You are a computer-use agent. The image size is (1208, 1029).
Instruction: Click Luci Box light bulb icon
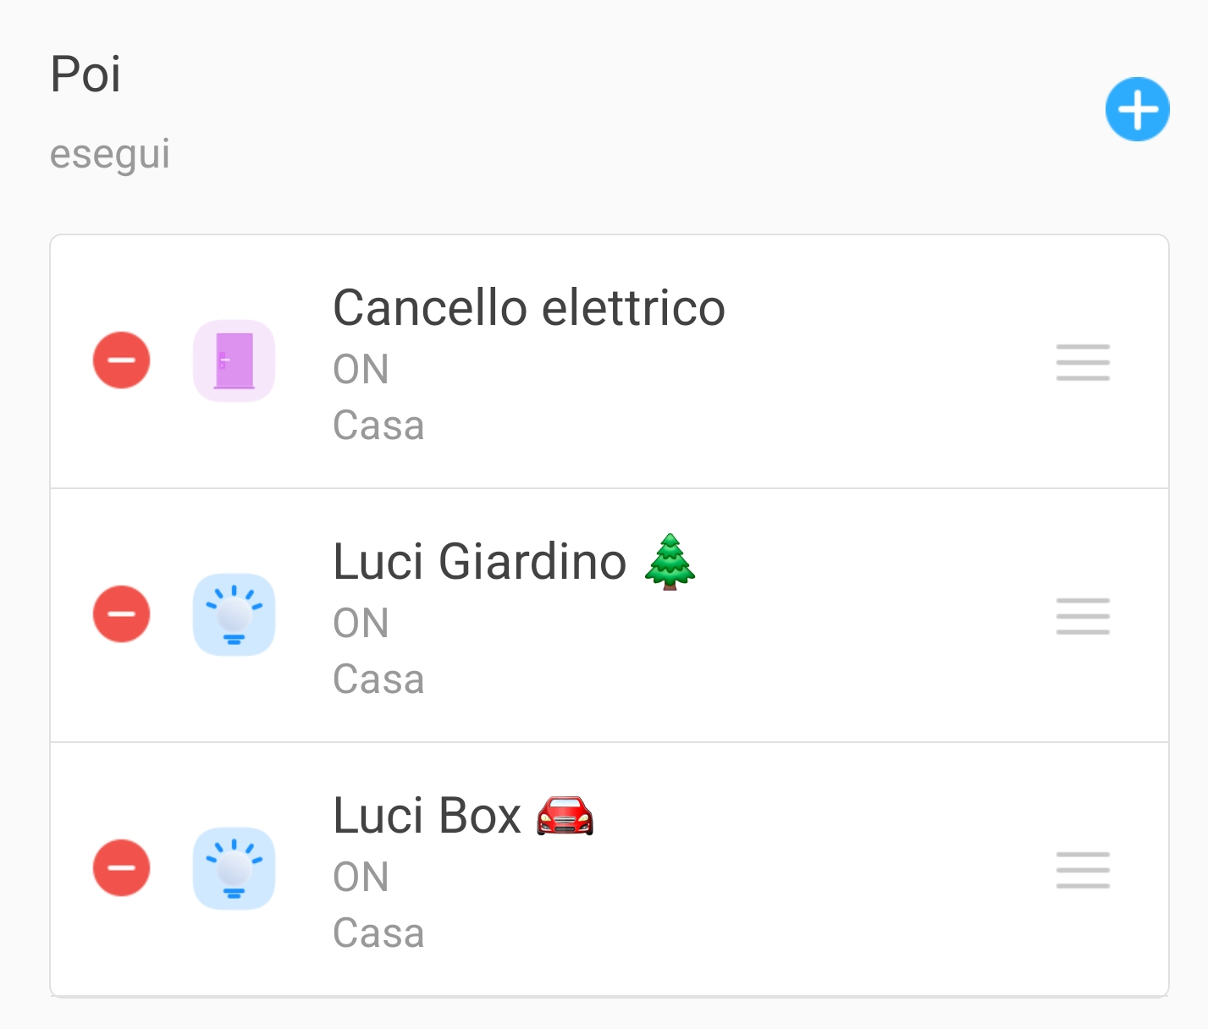tap(234, 868)
